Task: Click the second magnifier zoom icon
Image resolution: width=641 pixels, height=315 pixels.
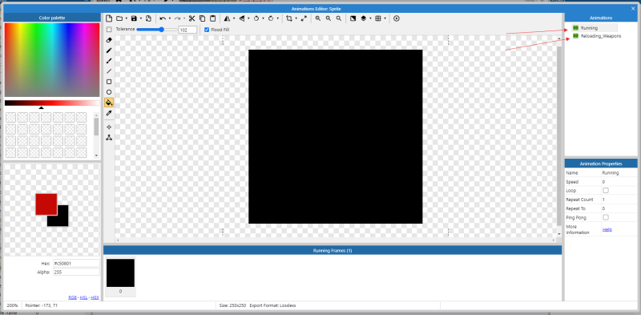Action: [x=329, y=18]
